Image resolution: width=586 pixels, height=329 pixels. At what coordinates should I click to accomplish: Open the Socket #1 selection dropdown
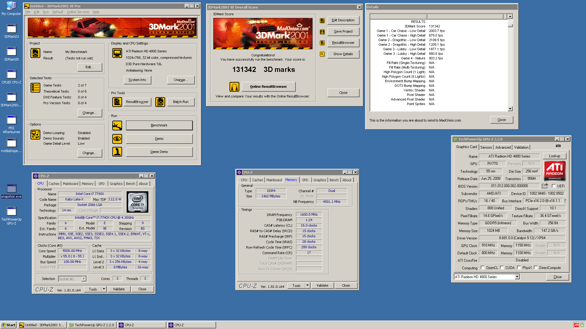84,279
